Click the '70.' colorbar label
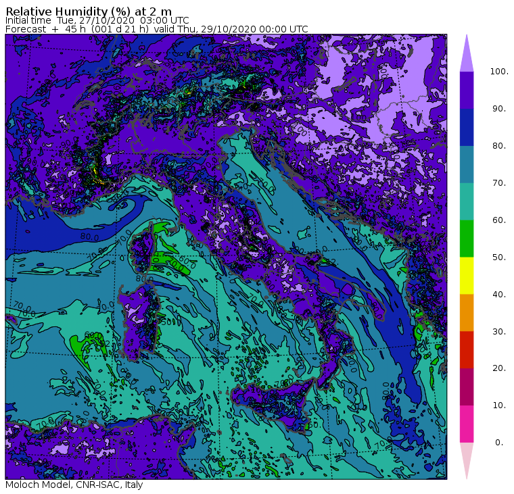 coord(499,182)
